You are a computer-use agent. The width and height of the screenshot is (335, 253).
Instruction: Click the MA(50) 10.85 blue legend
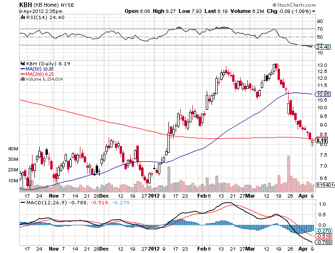click(37, 69)
